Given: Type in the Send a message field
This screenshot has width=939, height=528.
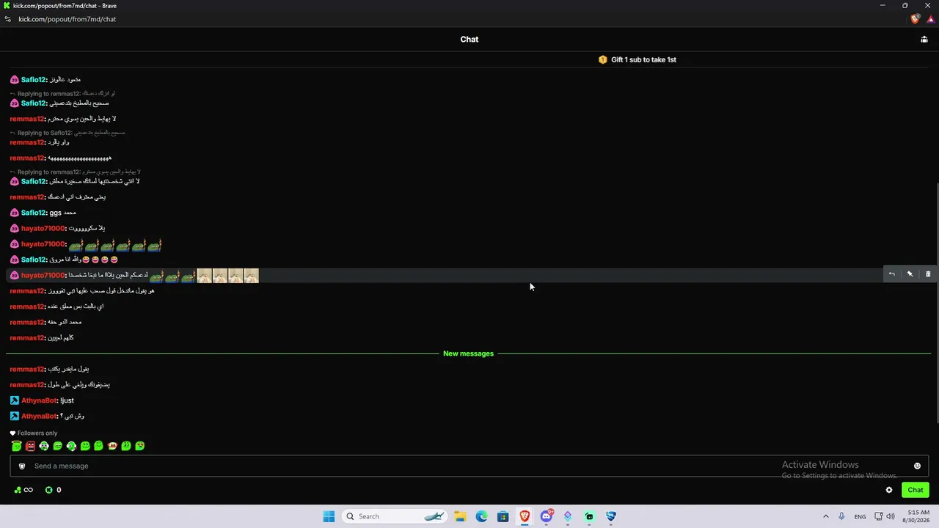Looking at the screenshot, I should point(469,466).
